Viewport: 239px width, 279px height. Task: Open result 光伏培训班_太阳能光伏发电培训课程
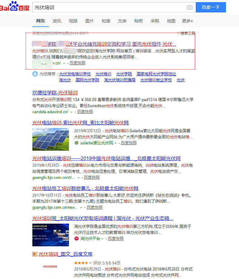103,218
